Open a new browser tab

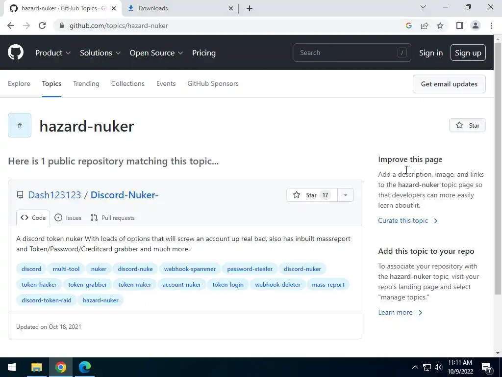point(250,8)
